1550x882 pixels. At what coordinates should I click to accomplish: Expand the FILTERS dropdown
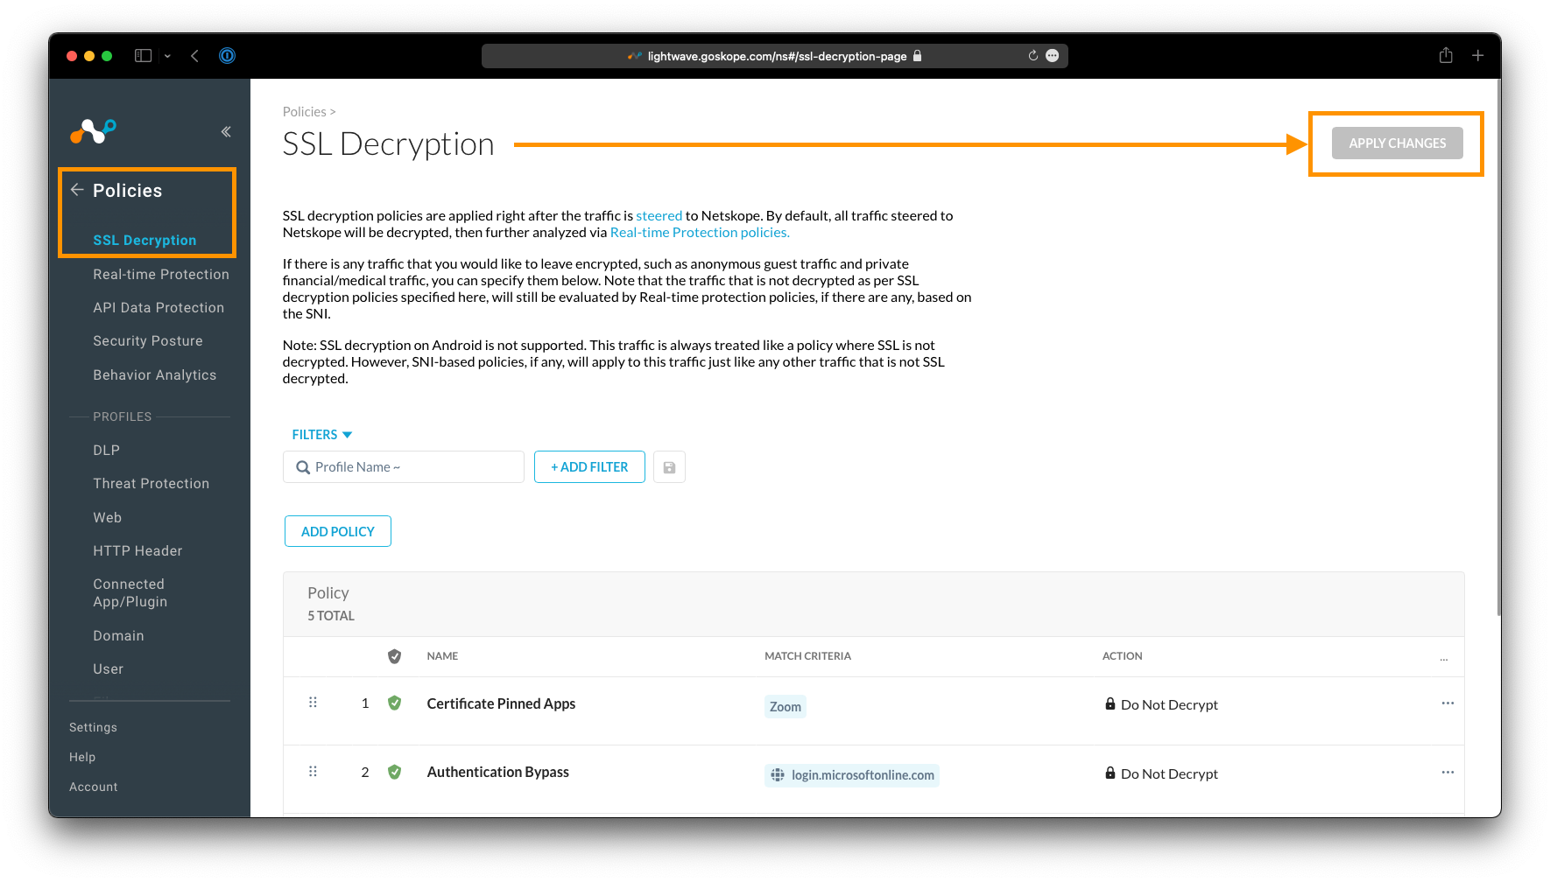[x=321, y=435]
